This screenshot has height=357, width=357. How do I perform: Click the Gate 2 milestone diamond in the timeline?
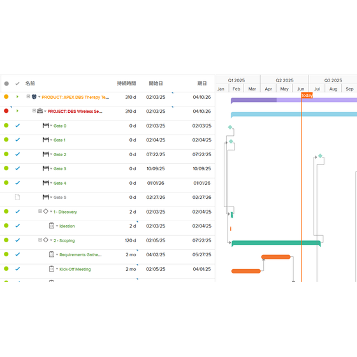click(320, 156)
